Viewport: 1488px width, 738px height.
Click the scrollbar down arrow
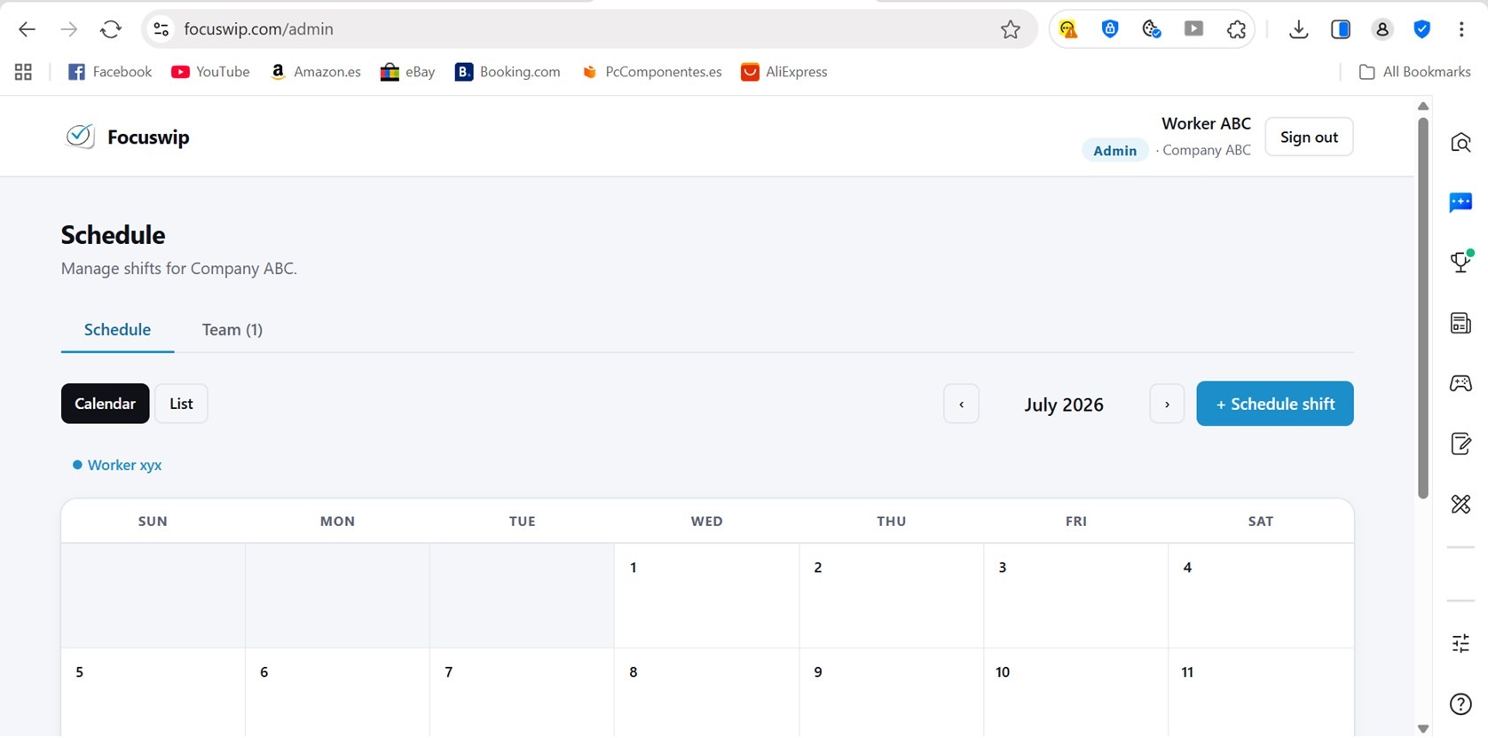coord(1423,728)
